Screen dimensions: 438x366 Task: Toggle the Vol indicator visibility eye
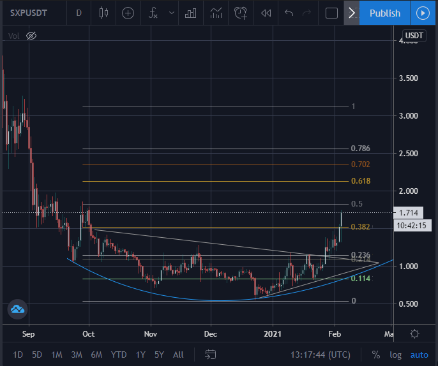(31, 36)
